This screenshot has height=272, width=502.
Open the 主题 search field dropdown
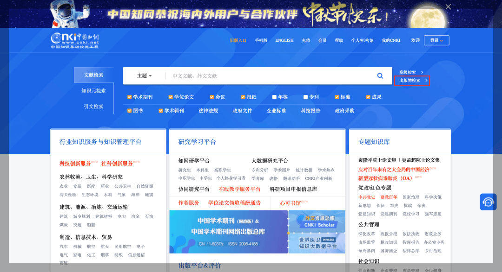point(143,76)
